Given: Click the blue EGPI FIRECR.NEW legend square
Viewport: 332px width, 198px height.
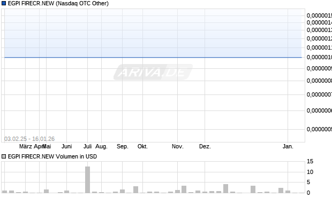Looking at the screenshot, I should coord(4,3).
